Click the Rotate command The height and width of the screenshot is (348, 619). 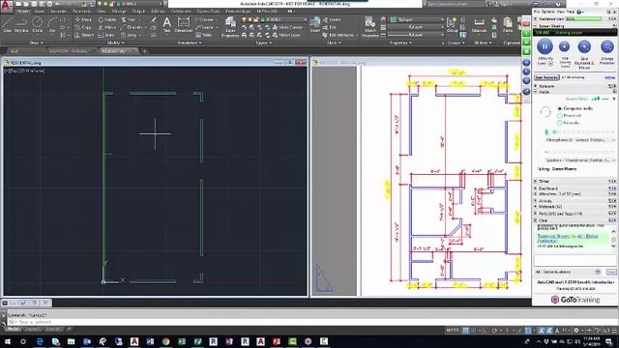click(107, 19)
